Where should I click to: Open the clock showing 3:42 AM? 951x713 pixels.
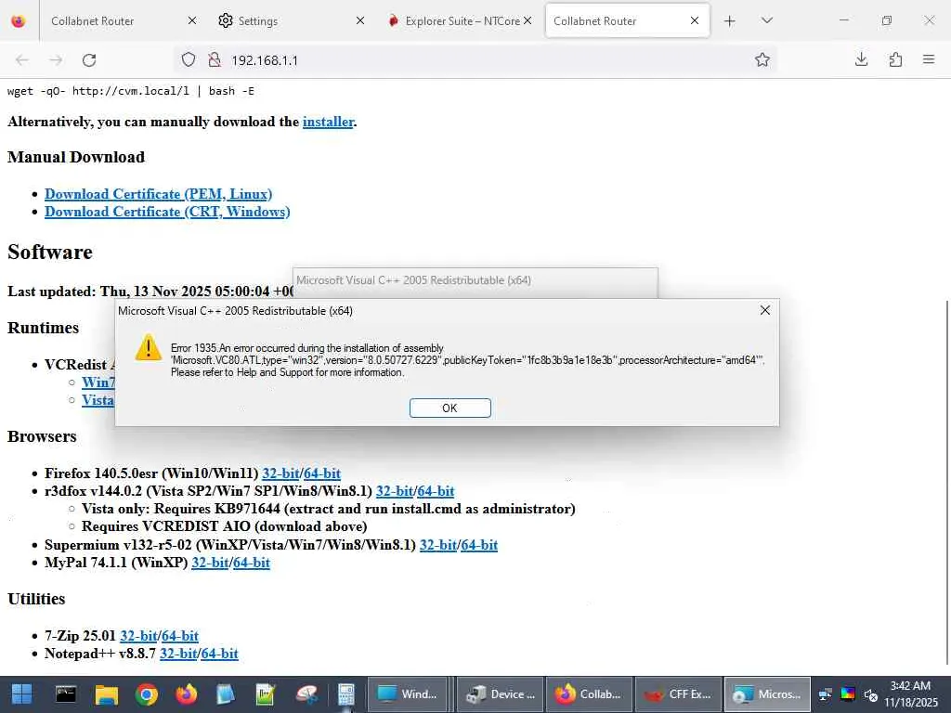pos(910,694)
